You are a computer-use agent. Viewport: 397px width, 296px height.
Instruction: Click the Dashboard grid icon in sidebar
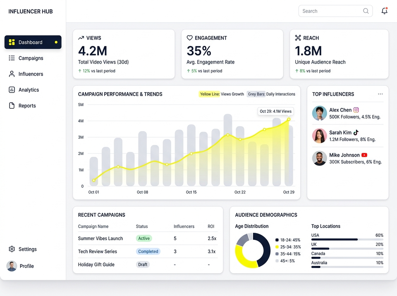point(12,42)
